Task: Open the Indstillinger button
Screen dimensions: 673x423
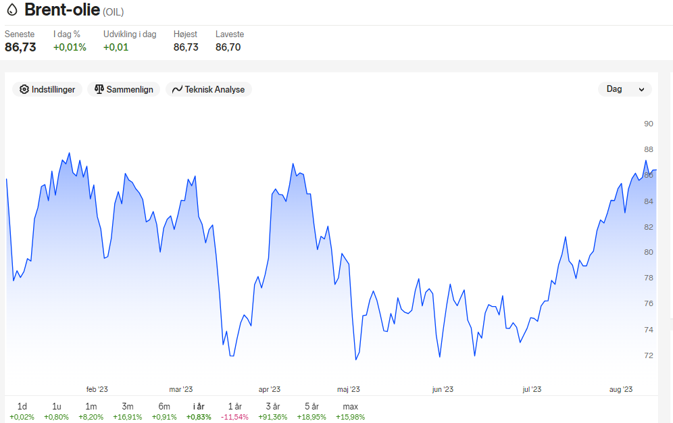Action: [x=47, y=89]
